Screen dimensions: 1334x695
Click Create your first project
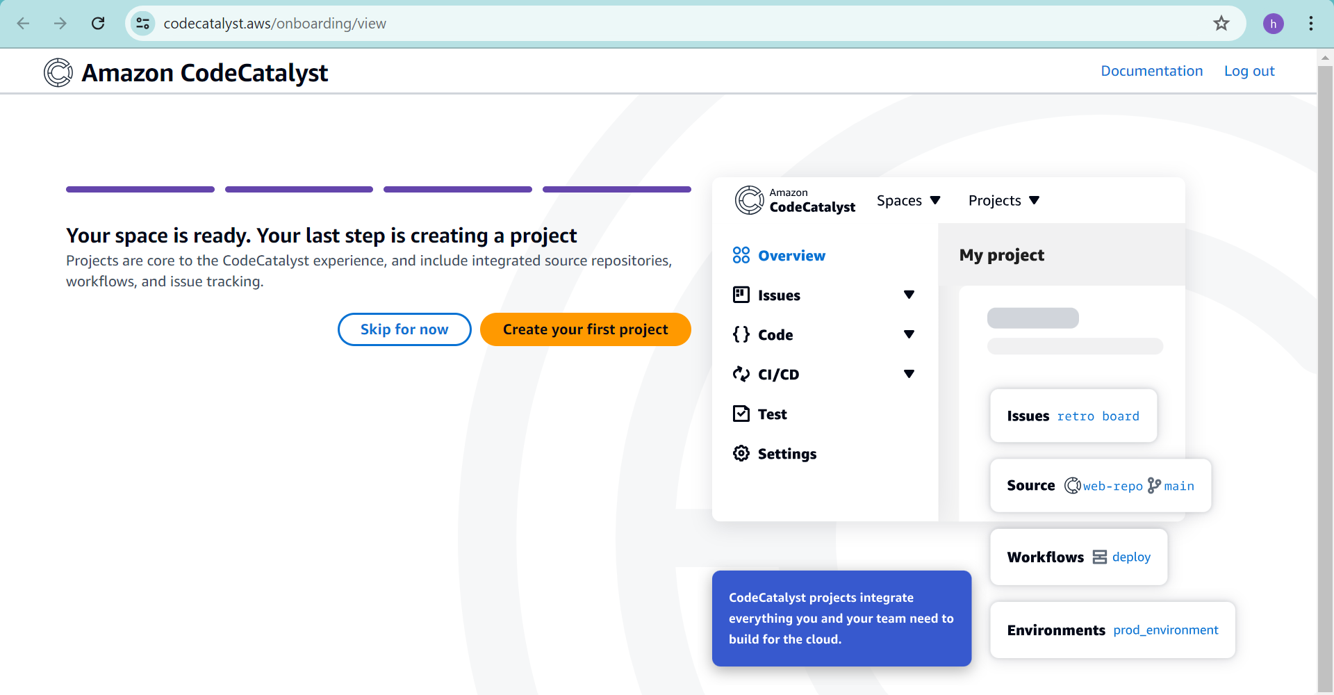(x=585, y=329)
